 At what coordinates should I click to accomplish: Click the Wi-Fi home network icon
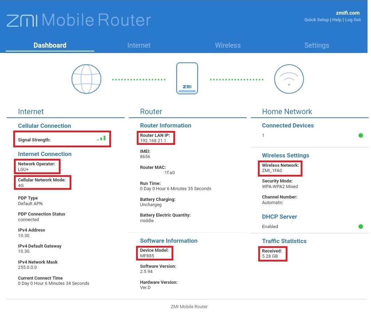coord(289,79)
